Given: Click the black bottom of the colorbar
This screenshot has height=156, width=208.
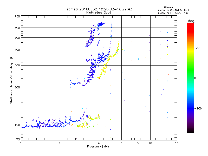Looking at the screenshot, I should (x=190, y=131).
